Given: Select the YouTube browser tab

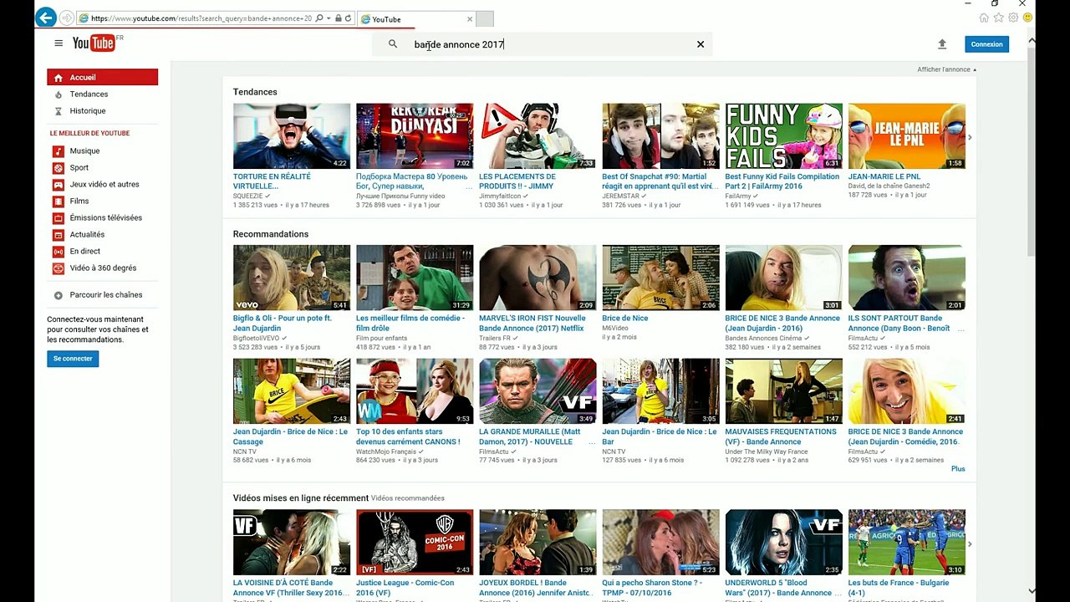Looking at the screenshot, I should pos(415,18).
